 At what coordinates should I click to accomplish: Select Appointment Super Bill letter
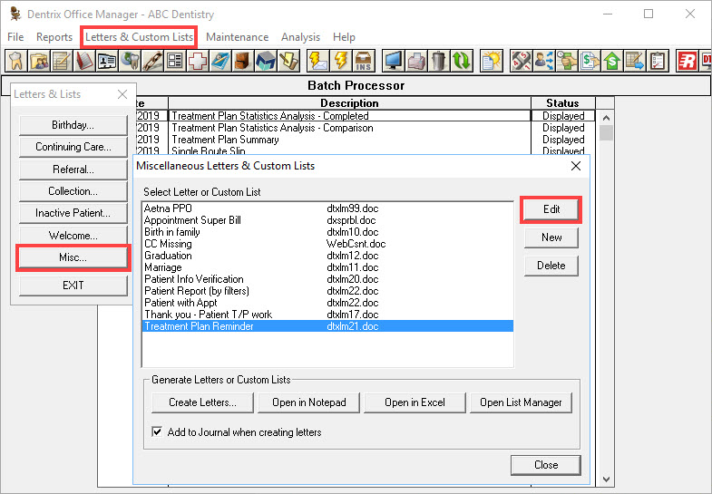coord(327,220)
